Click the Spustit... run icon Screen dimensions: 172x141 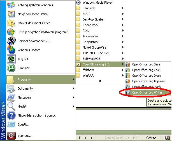tap(11, 124)
